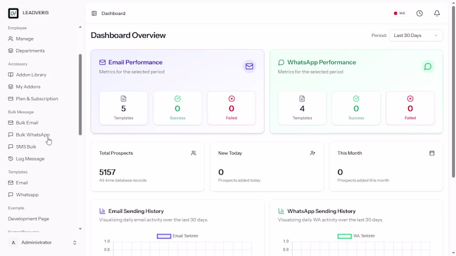Image resolution: width=456 pixels, height=256 pixels.
Task: Open the notifications bell icon
Action: (437, 13)
